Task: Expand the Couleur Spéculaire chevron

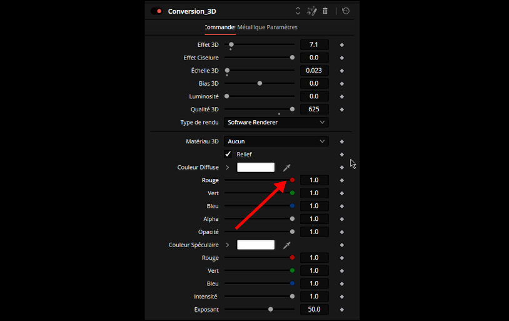Action: [228, 245]
